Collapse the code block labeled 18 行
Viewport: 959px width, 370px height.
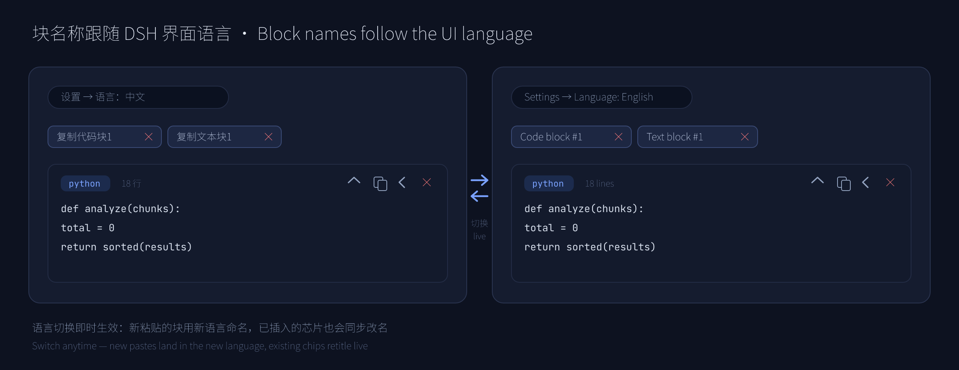point(354,181)
